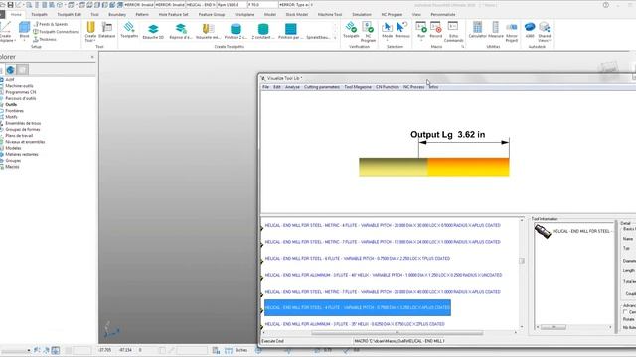
Task: Toggle Echo Commands
Action: [453, 31]
